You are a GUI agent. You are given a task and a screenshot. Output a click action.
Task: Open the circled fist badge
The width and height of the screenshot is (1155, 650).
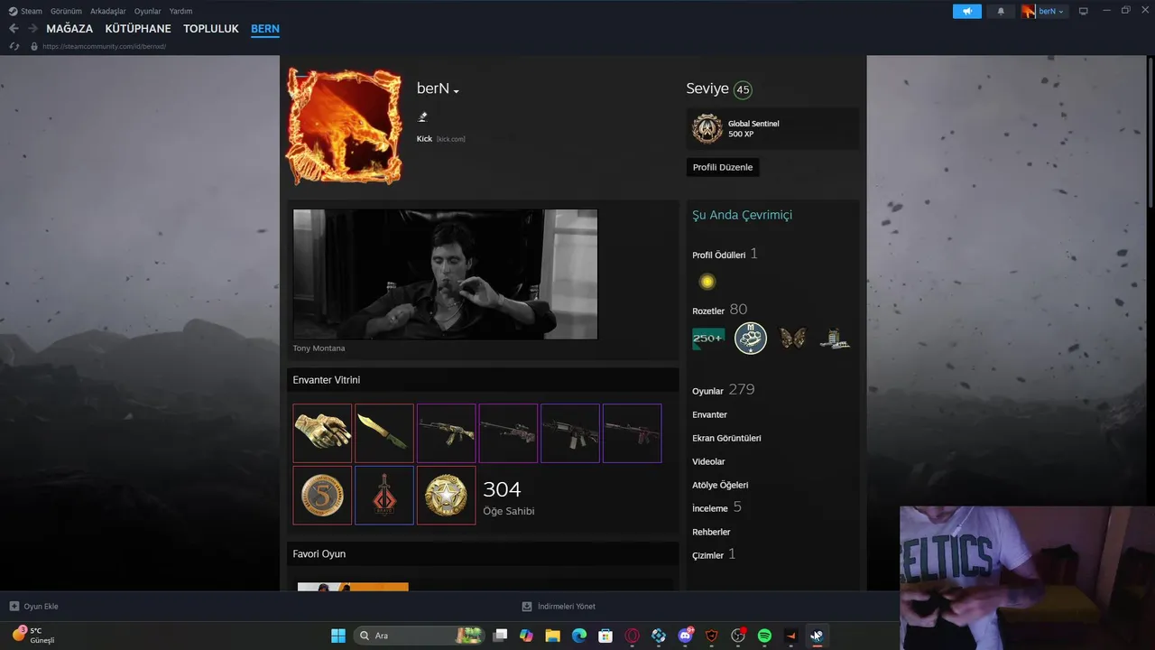tap(751, 339)
